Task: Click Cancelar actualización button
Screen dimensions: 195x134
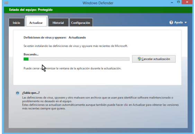Action: pos(154,59)
